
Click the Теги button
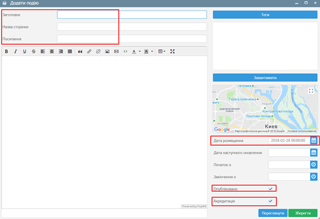265,15
